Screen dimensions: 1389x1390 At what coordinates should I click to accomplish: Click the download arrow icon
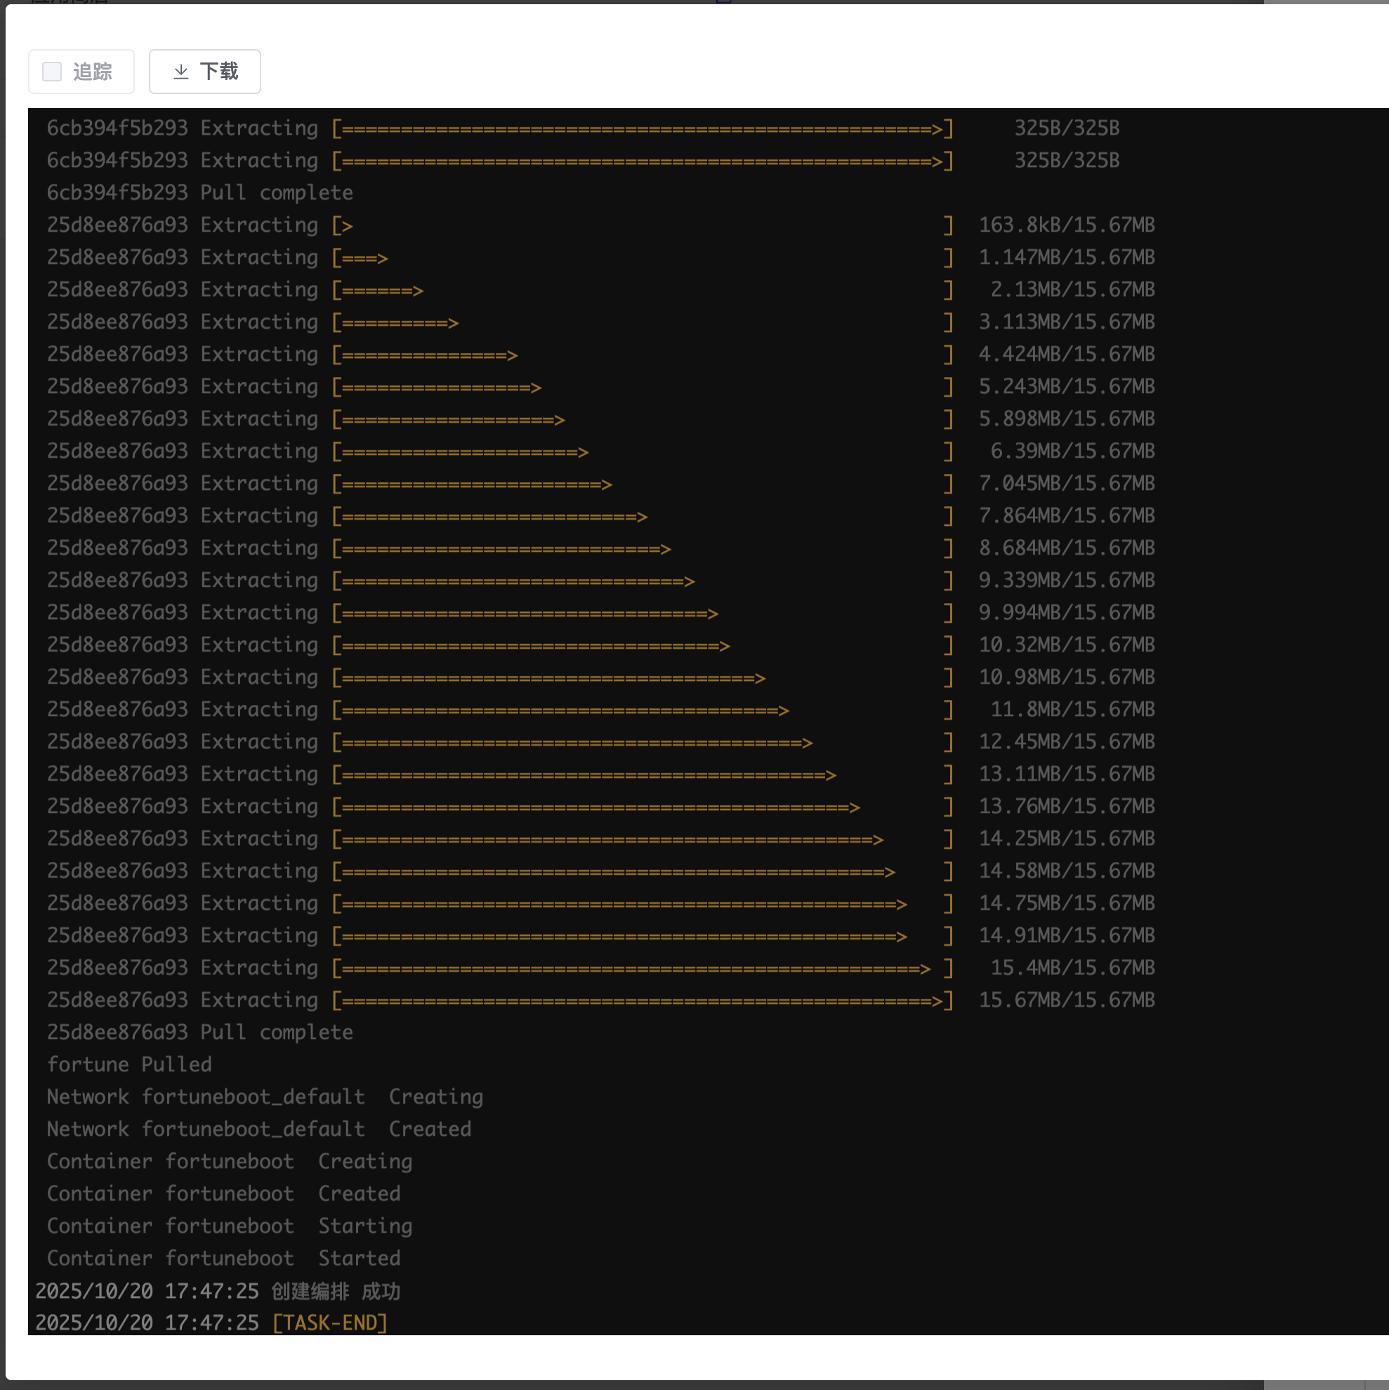click(180, 71)
